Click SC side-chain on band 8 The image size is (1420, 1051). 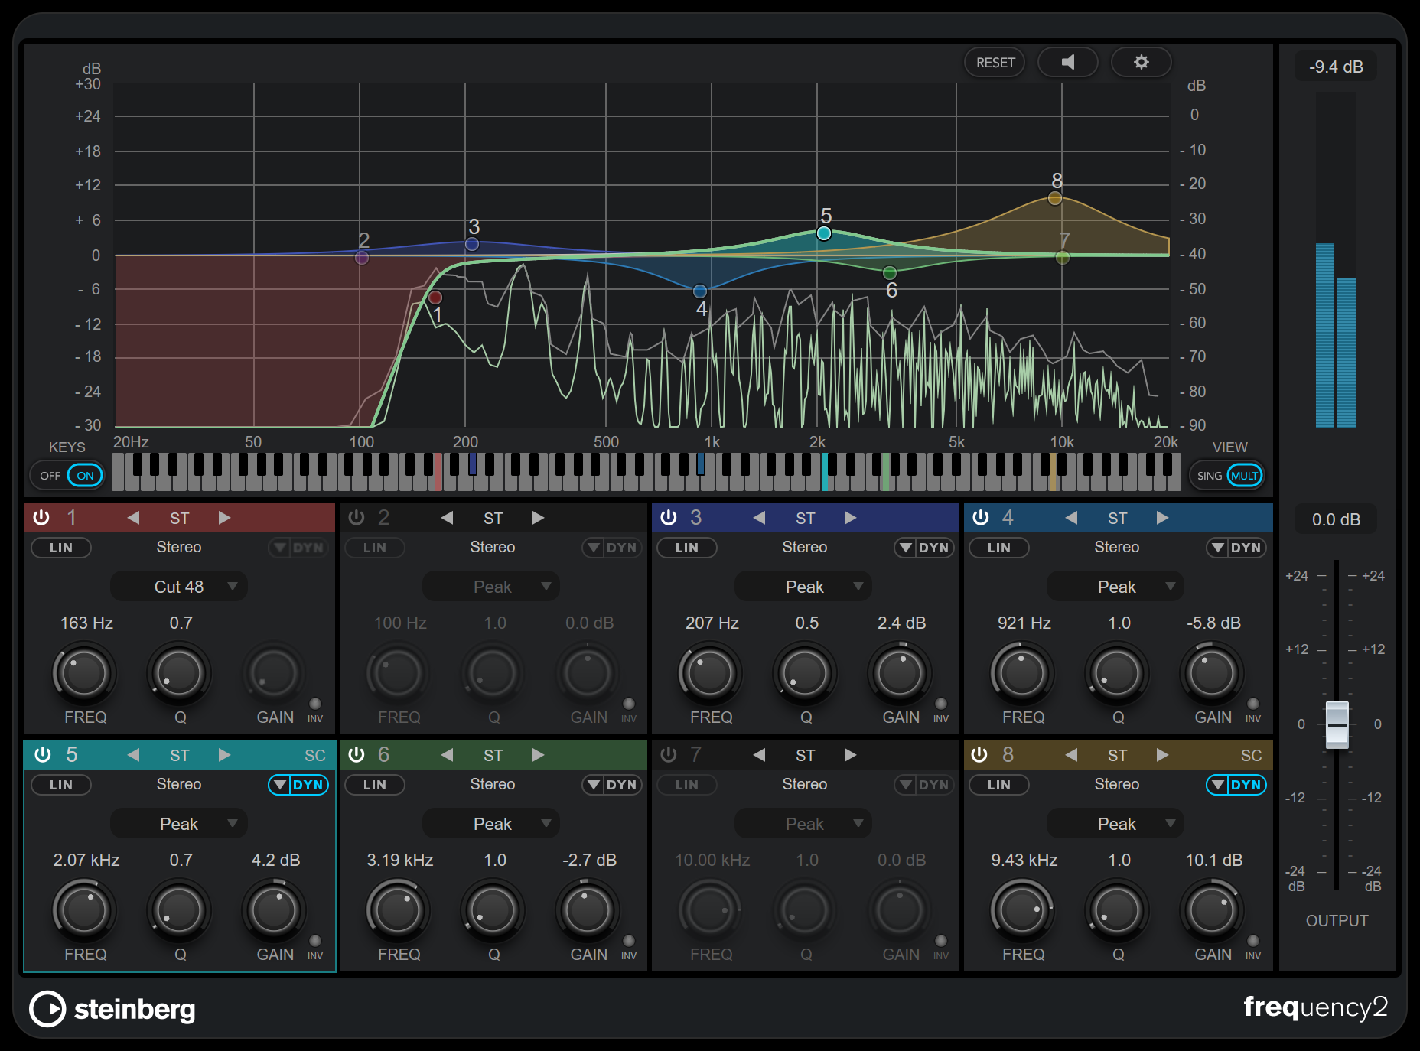pos(1252,756)
